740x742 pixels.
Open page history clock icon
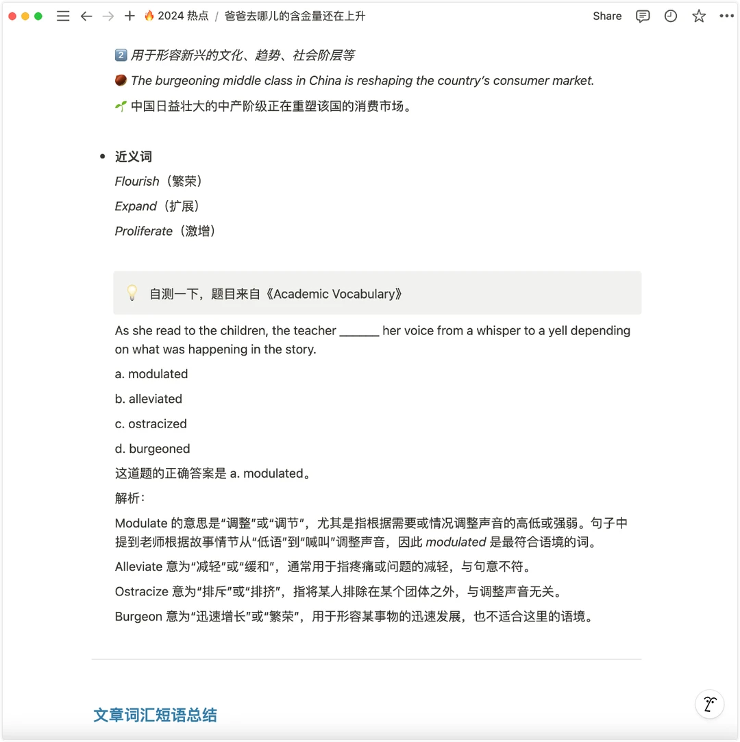pyautogui.click(x=670, y=16)
